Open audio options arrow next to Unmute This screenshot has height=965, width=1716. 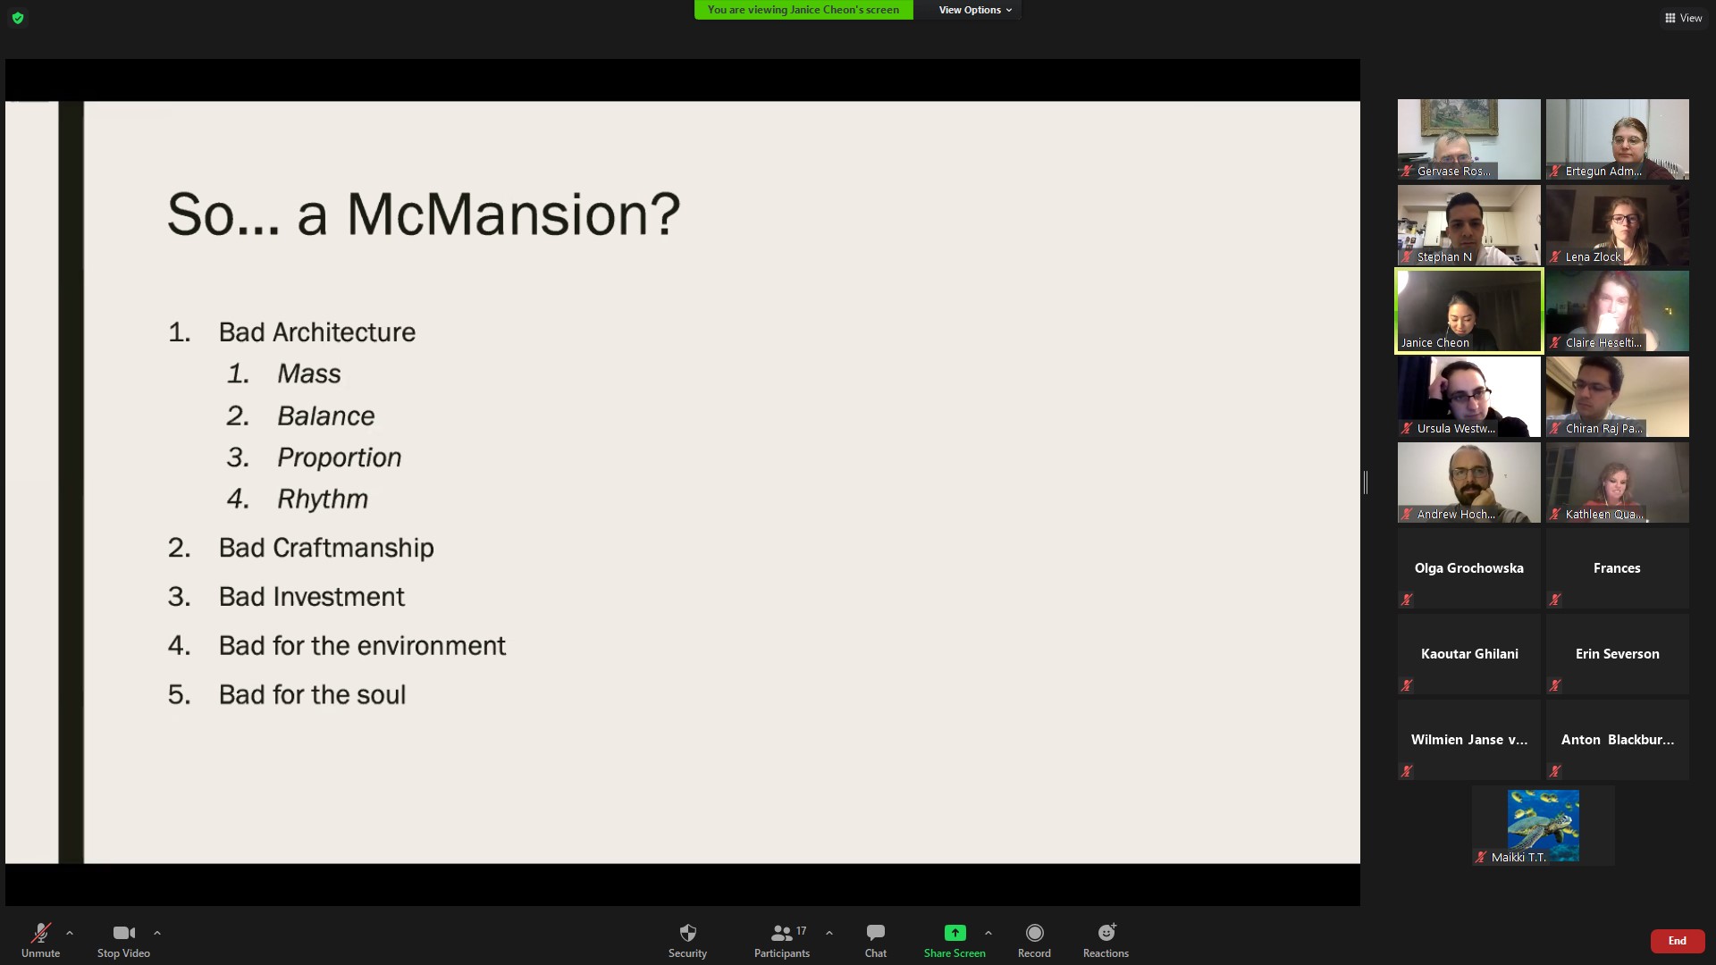click(x=70, y=933)
